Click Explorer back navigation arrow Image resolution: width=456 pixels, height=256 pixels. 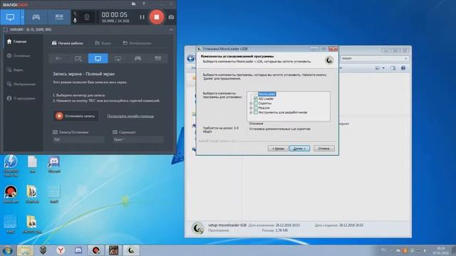191,58
